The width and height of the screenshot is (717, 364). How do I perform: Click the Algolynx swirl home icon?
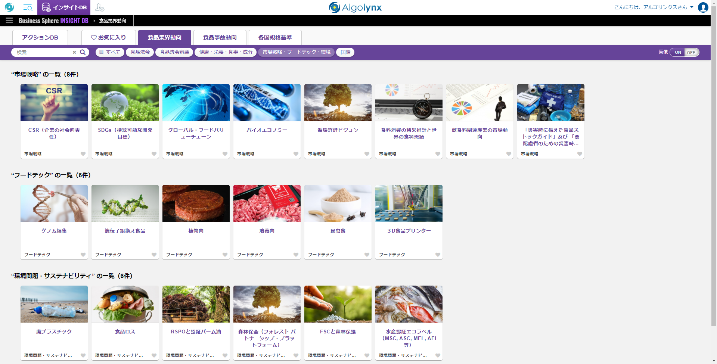(x=9, y=7)
